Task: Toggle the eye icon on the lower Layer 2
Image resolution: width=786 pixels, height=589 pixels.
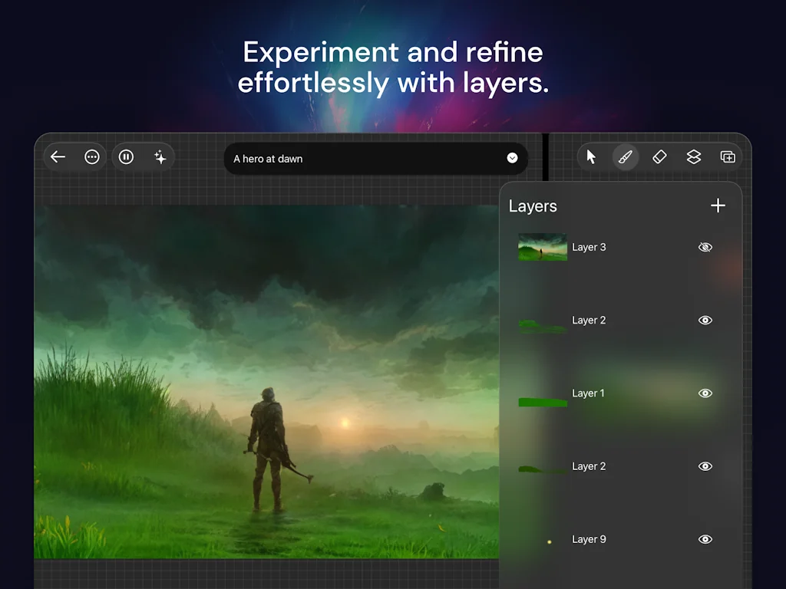Action: 705,466
